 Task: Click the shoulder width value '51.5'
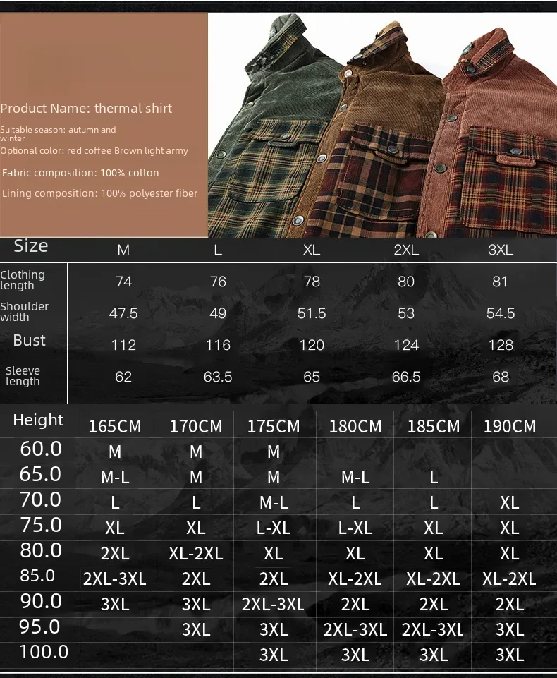(312, 313)
